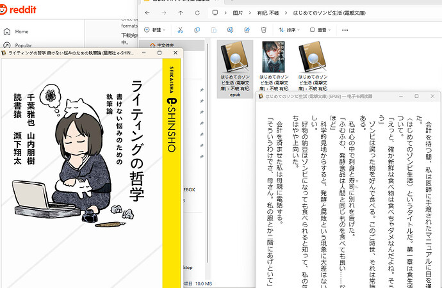Click the 会計を済ませた私は母親に電話する line in reader
The width and height of the screenshot is (442, 288).
point(280,172)
